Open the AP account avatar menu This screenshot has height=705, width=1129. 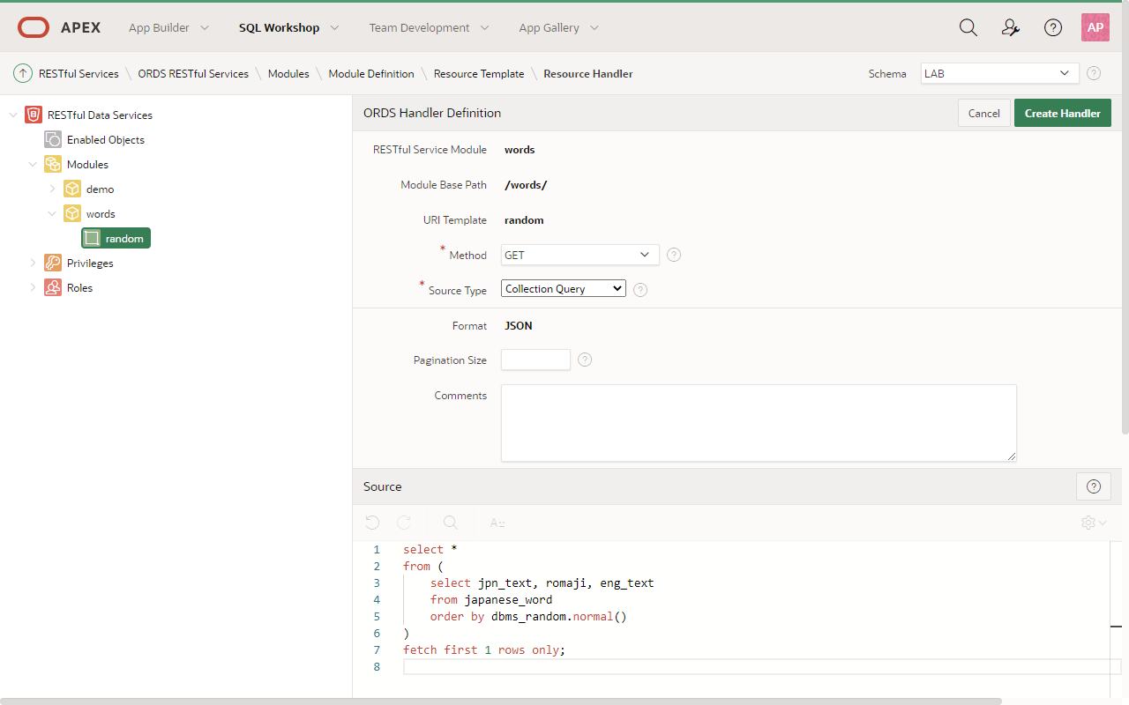coord(1095,27)
